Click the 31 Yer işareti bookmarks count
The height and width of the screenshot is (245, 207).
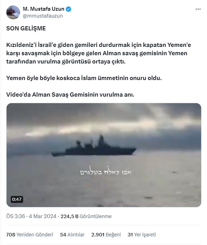tap(142, 235)
